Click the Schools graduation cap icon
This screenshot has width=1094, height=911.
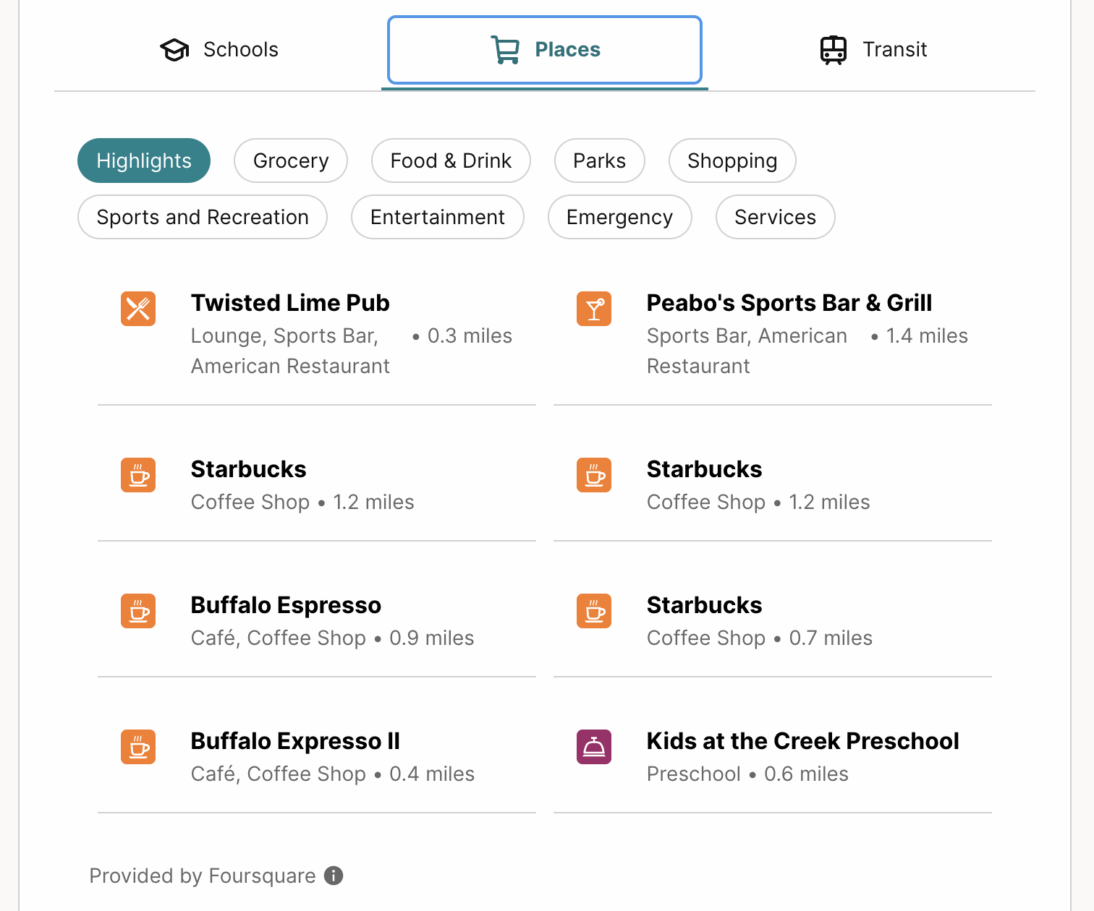pos(174,50)
